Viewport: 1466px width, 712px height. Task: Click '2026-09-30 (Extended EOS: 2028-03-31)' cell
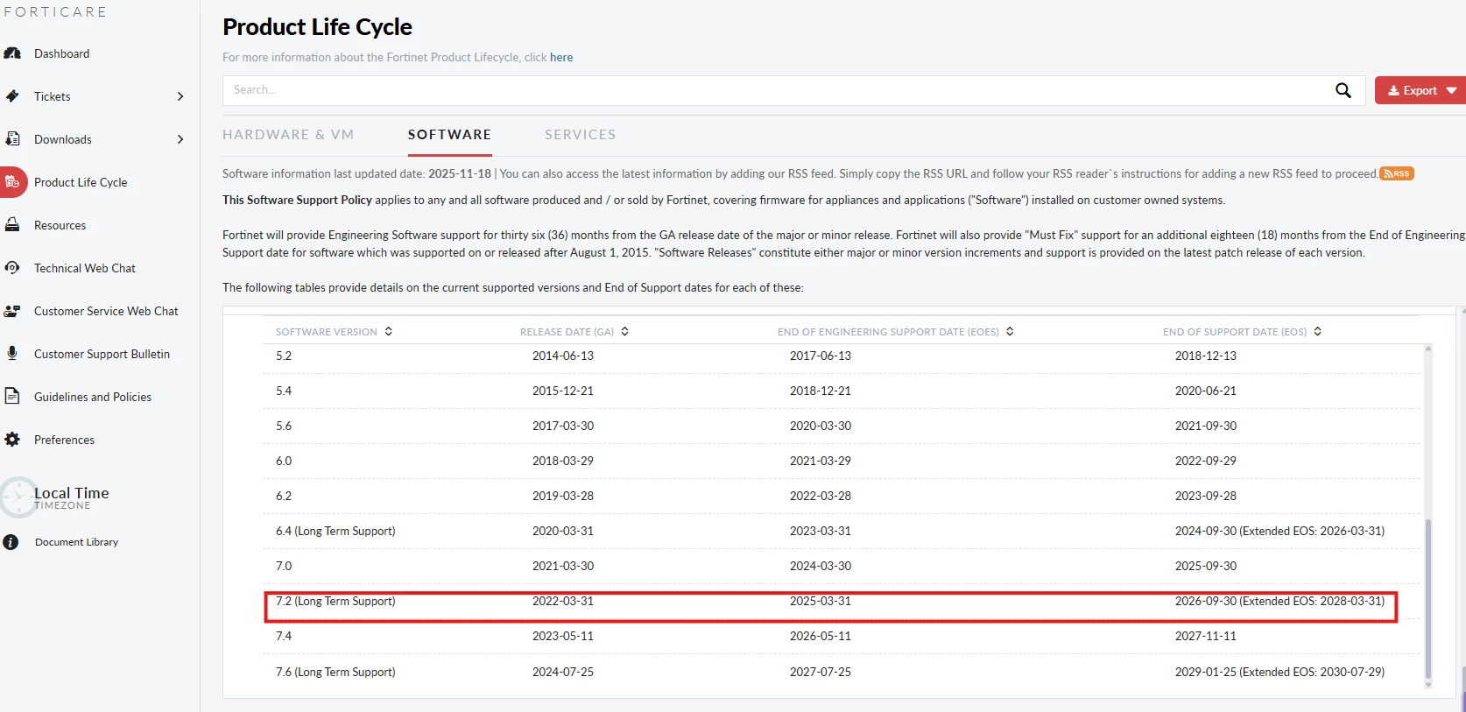(x=1279, y=601)
